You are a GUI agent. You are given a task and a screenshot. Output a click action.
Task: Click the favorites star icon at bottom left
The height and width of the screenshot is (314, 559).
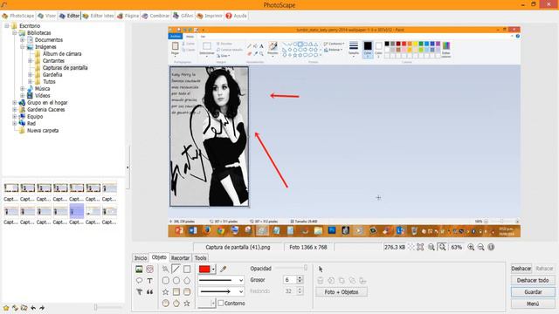6,308
